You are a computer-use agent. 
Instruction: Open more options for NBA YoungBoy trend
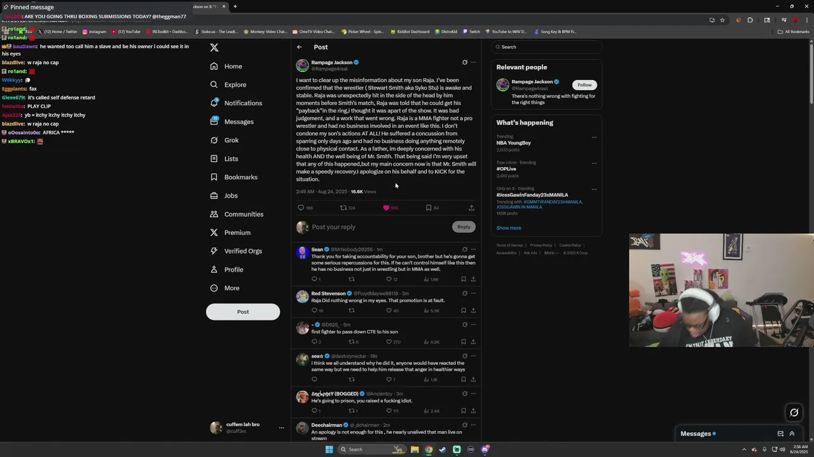pos(594,137)
